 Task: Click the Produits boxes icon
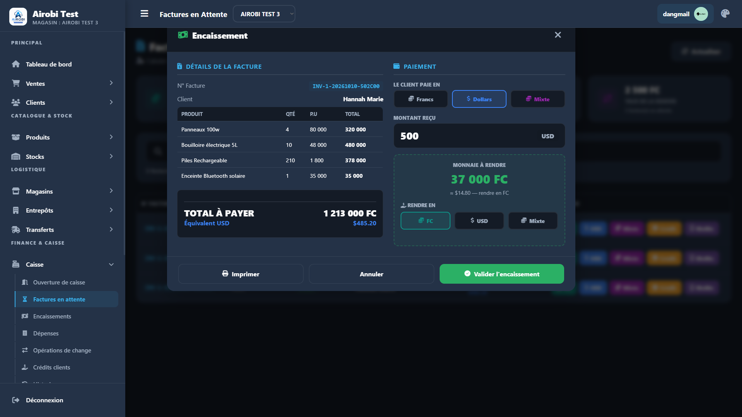click(x=16, y=137)
